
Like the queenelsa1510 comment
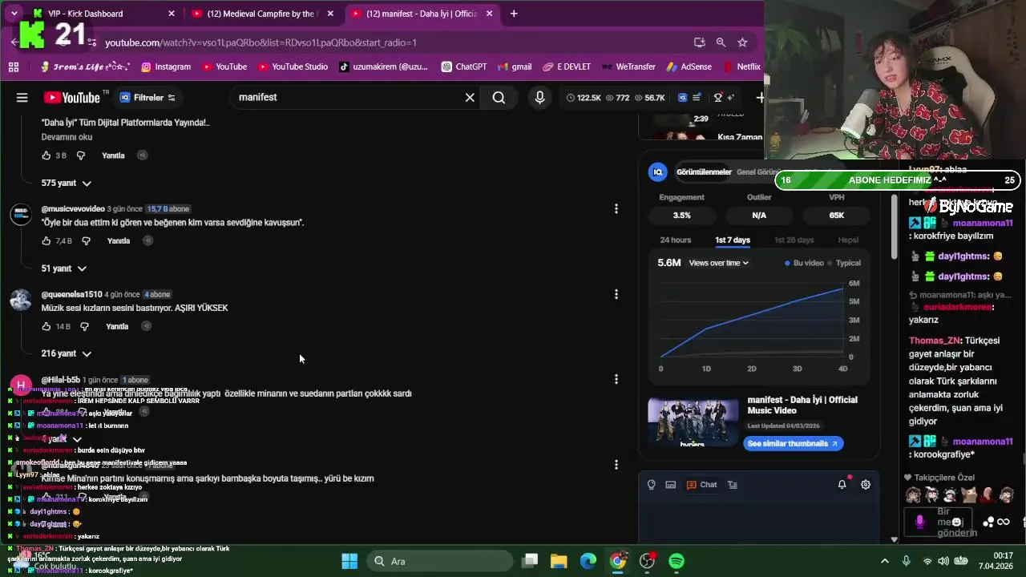pyautogui.click(x=46, y=327)
